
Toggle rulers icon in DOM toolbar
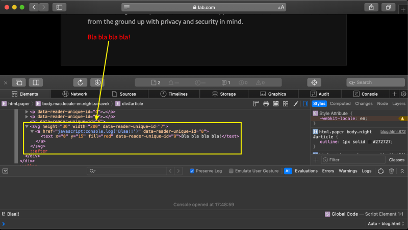[x=256, y=104]
